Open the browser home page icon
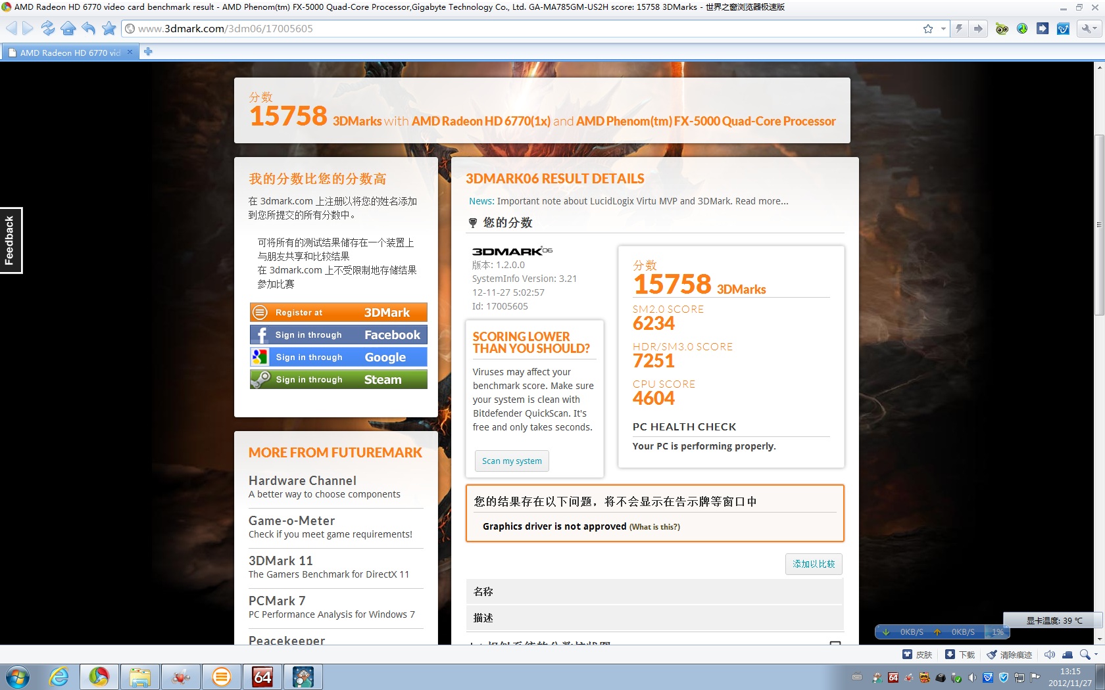This screenshot has width=1105, height=690. (x=68, y=28)
